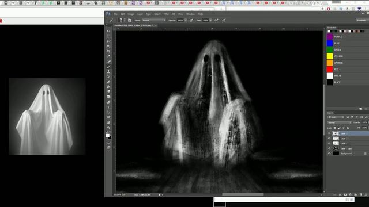This screenshot has width=369, height=207.
Task: Select the Pen tool
Action: coord(108,102)
